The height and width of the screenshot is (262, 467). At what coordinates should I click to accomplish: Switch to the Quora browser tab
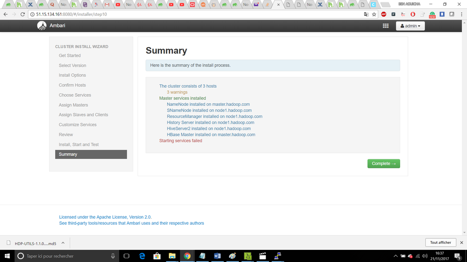coord(52,5)
